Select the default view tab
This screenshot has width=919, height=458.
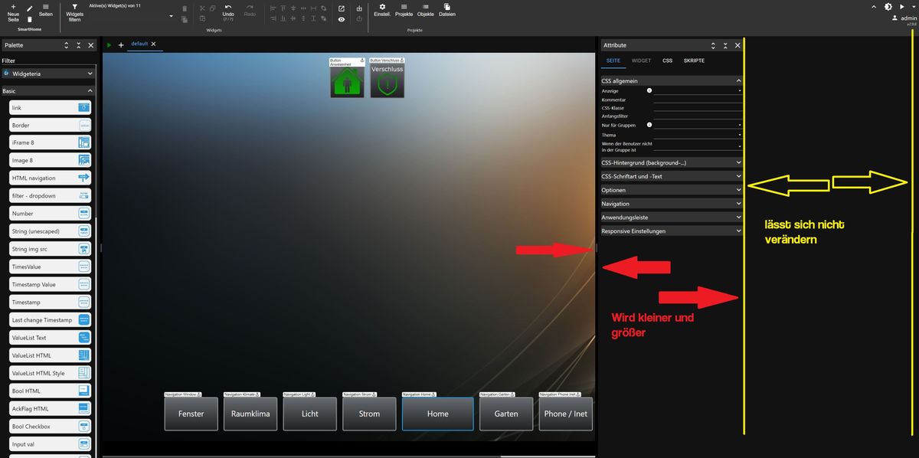[x=139, y=44]
